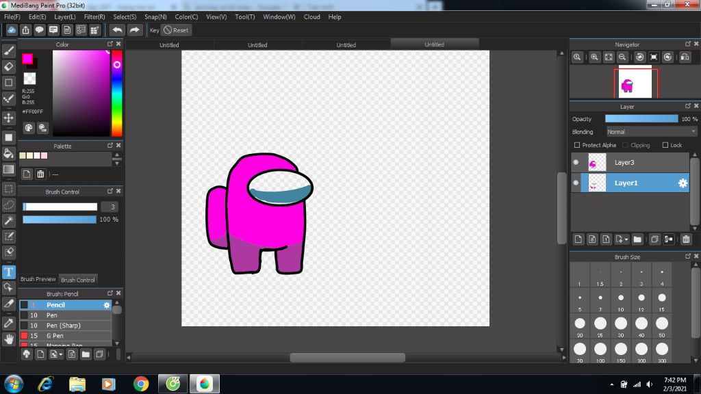Select the Gradient tool
Viewport: 701px width, 394px height.
[8, 170]
